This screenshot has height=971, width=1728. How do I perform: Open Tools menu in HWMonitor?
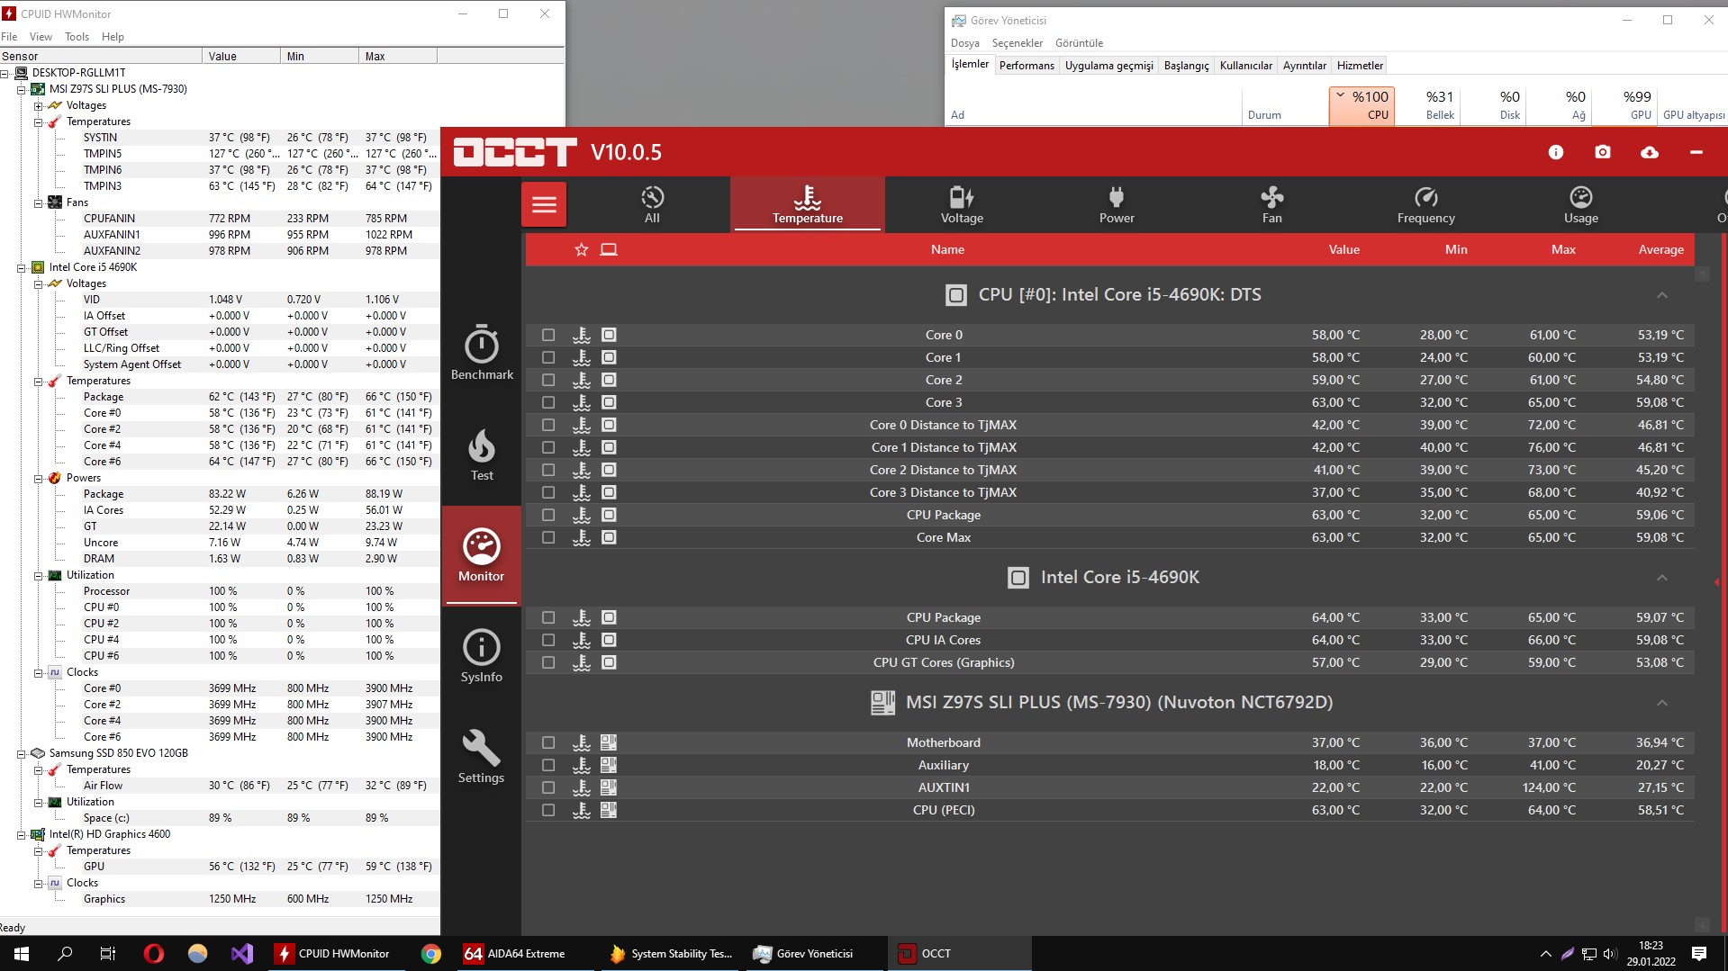tap(77, 37)
